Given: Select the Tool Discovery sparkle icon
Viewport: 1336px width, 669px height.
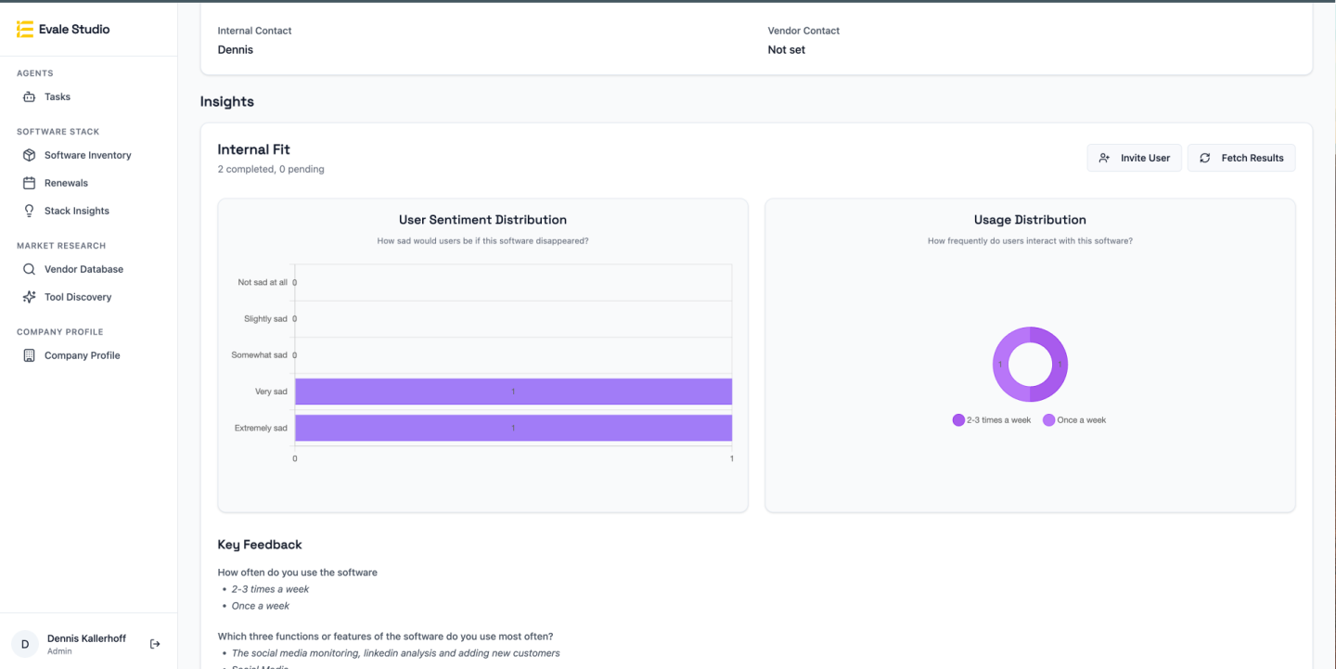Looking at the screenshot, I should [28, 297].
